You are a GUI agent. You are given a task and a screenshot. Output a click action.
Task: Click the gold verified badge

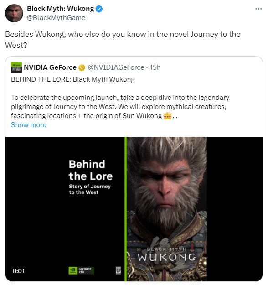pyautogui.click(x=82, y=67)
